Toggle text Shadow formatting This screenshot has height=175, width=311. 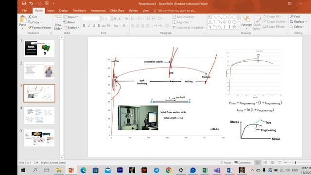99,26
